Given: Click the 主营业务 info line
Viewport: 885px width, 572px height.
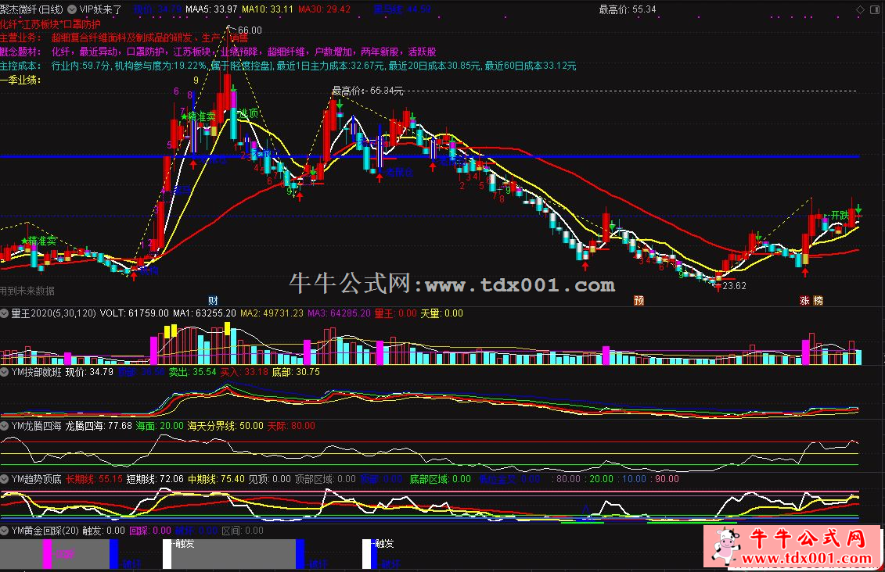Looking at the screenshot, I should point(124,38).
